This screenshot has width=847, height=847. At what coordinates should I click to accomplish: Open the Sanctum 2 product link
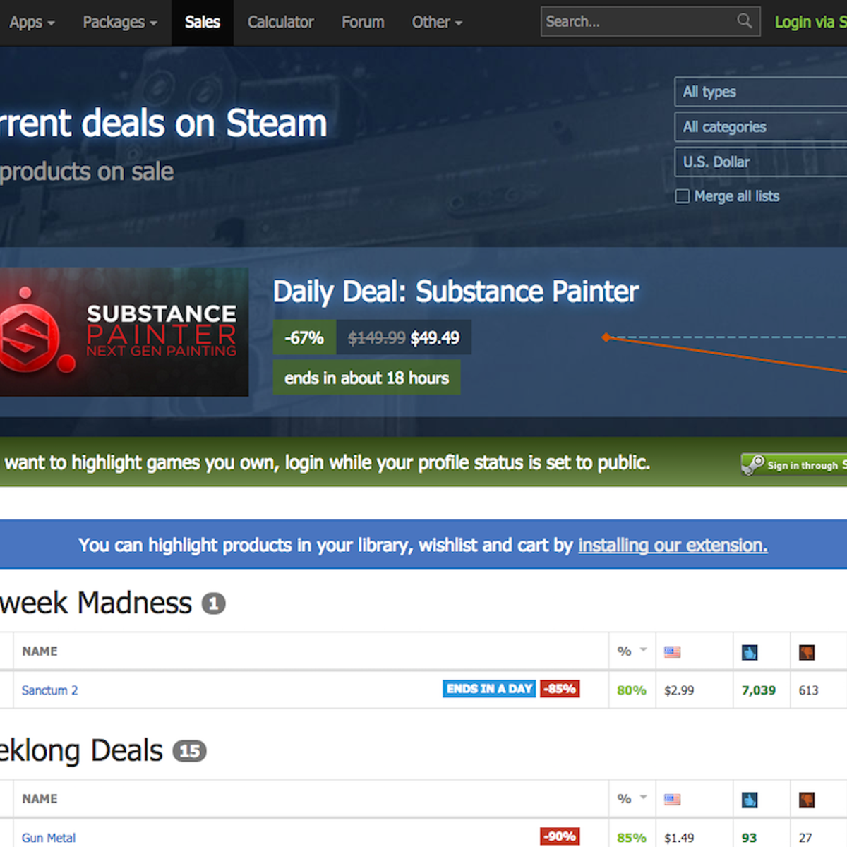coord(49,690)
